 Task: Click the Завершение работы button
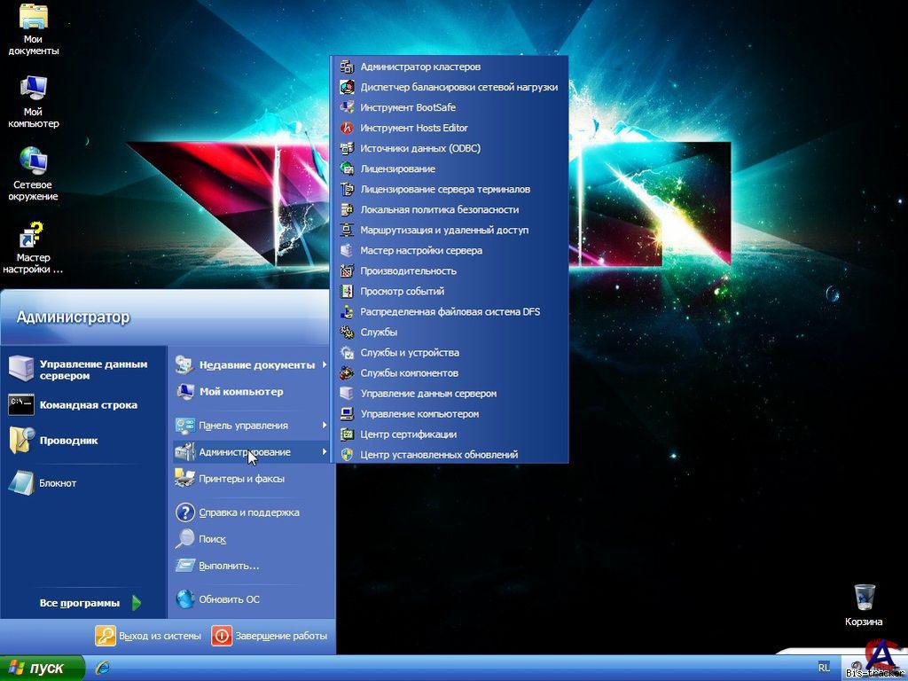pos(270,636)
